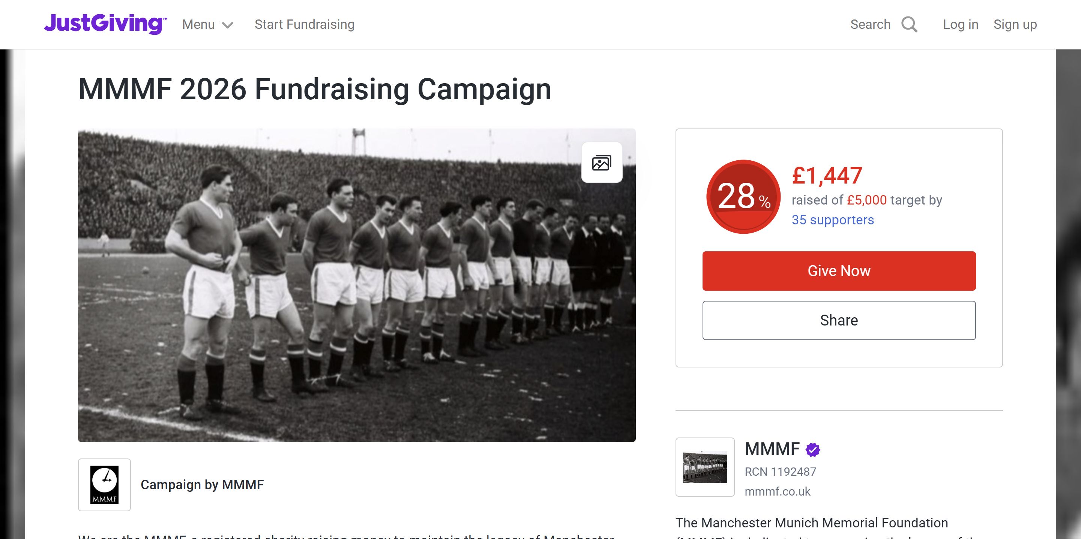Screen dimensions: 1081x539
Task: Click the Campaign by MMMF label
Action: point(202,485)
